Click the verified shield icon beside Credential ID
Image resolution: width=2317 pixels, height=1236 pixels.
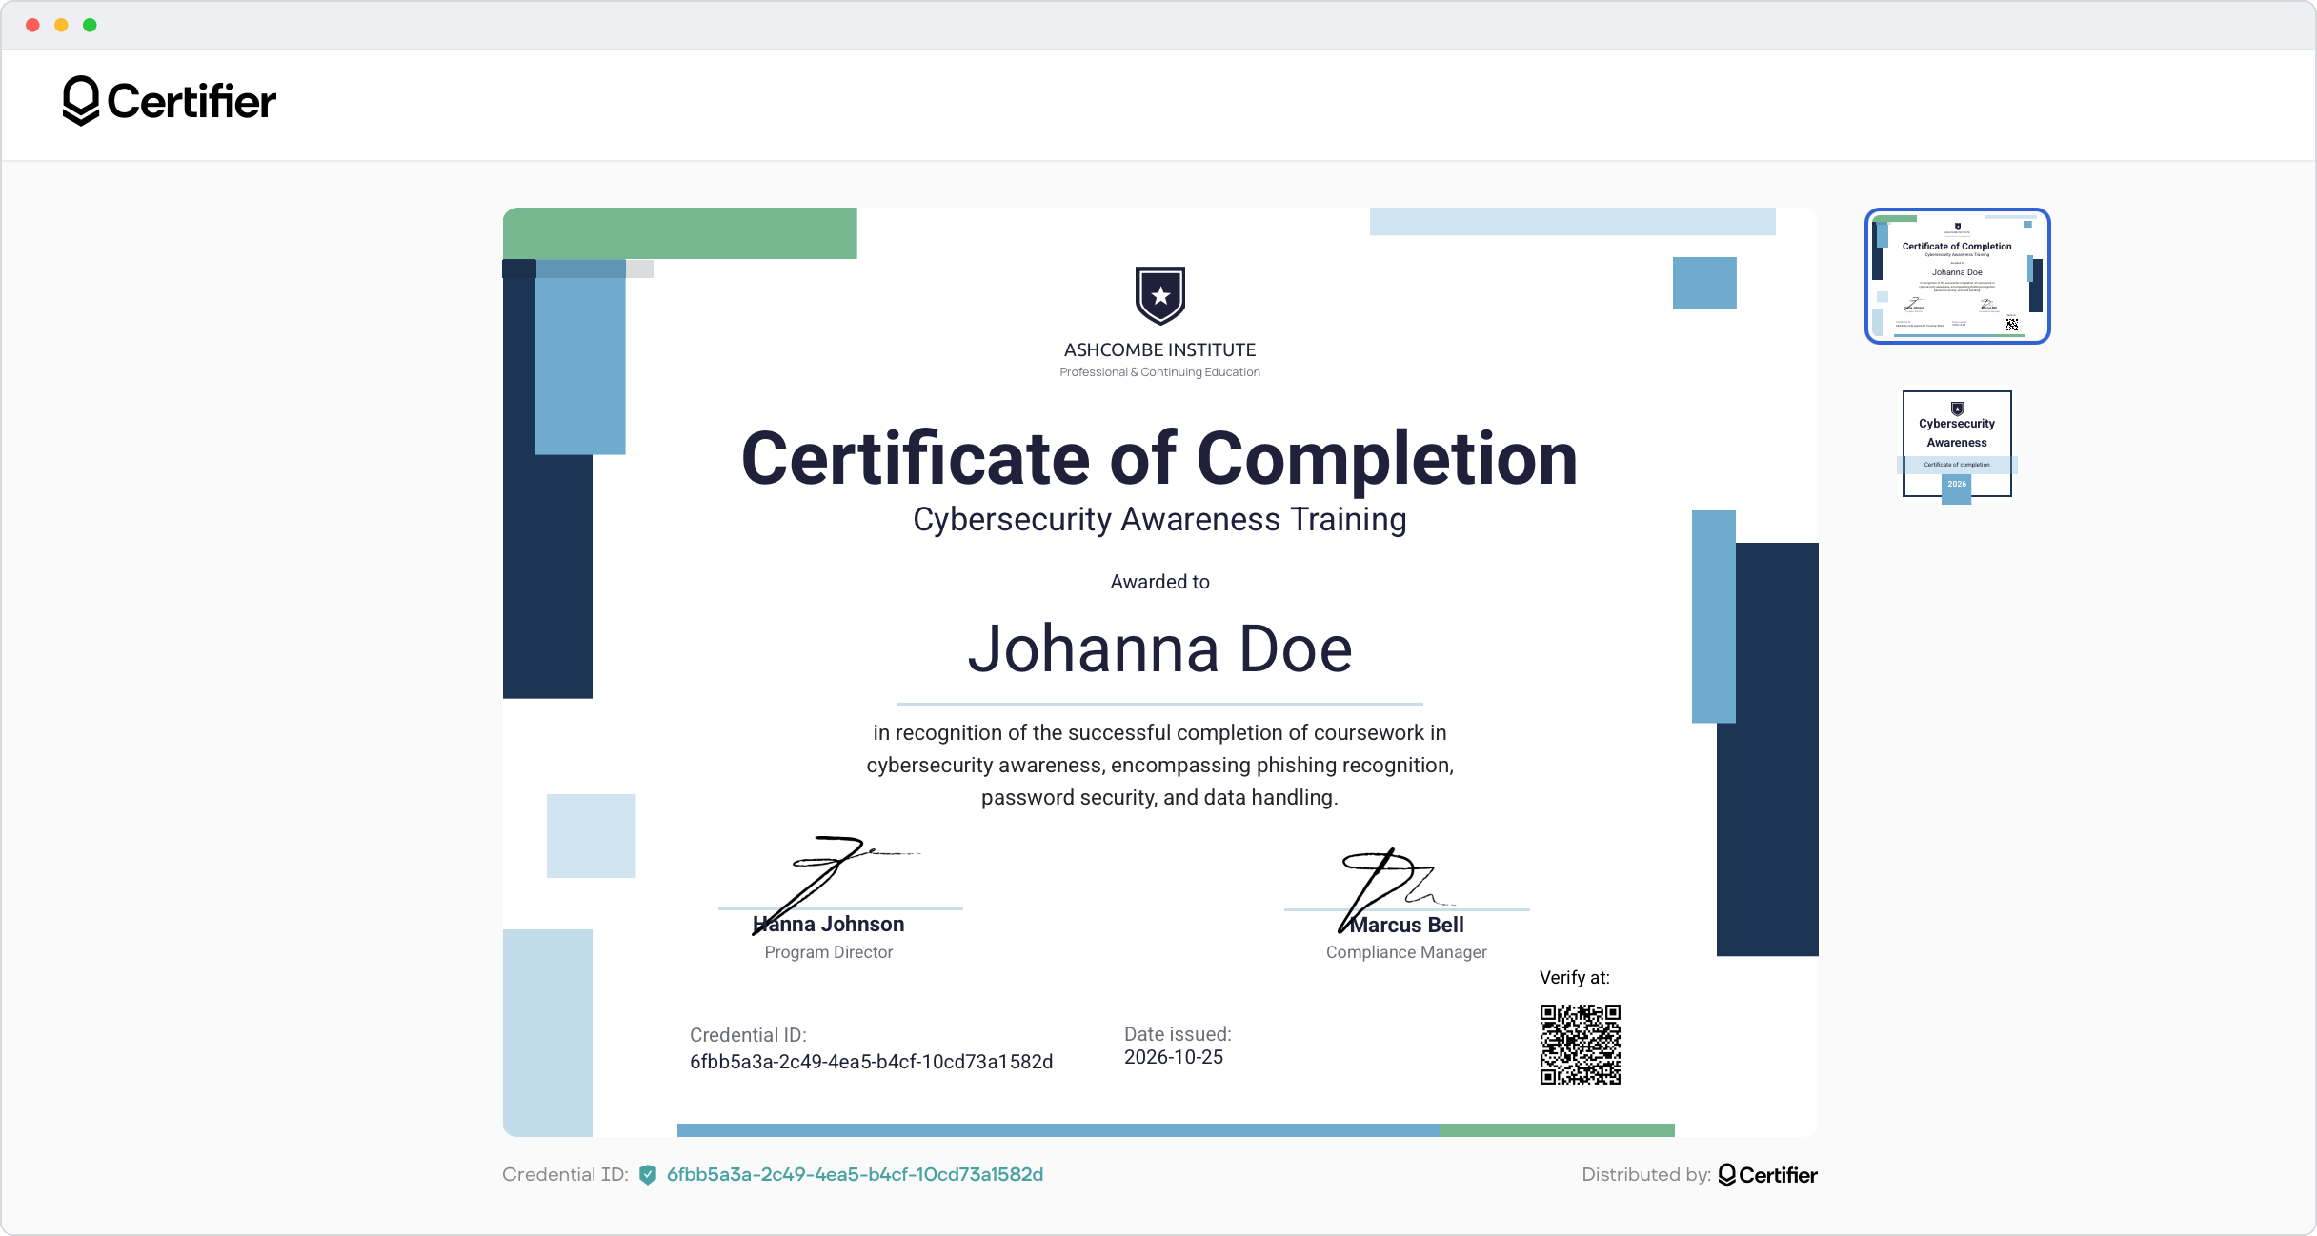click(648, 1174)
